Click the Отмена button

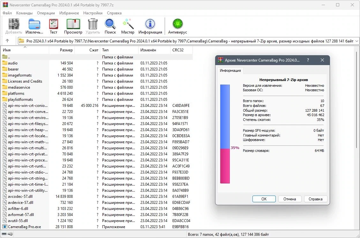click(290, 199)
